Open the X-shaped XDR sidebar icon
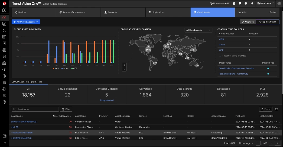This screenshot has width=283, height=147. pos(4,30)
